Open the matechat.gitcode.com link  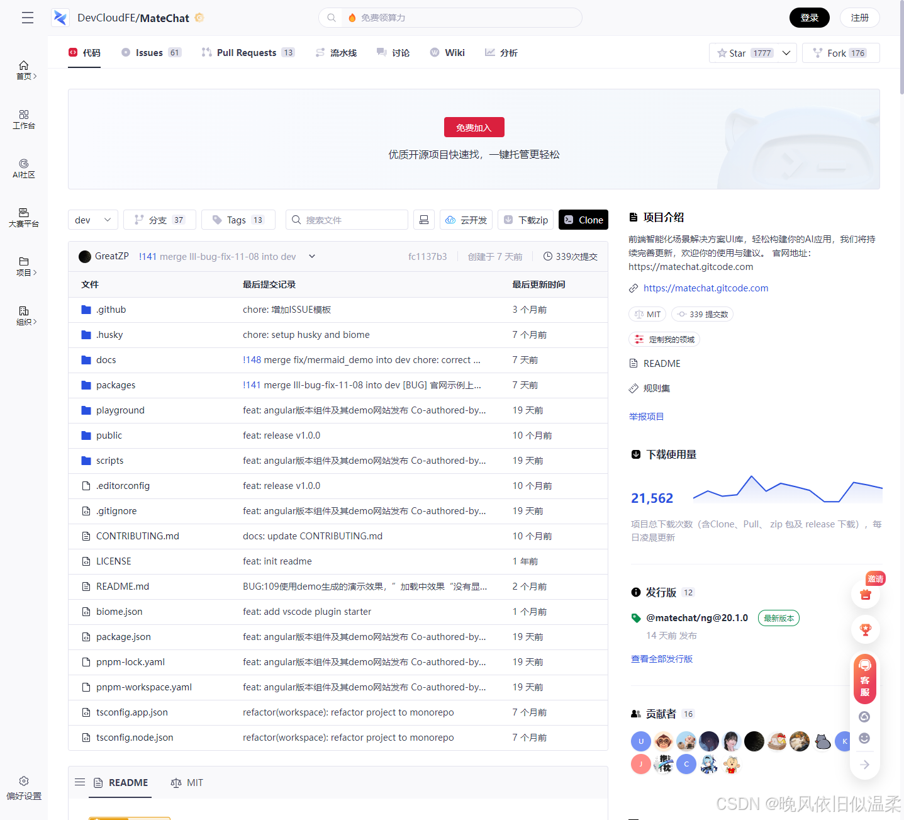tap(706, 288)
